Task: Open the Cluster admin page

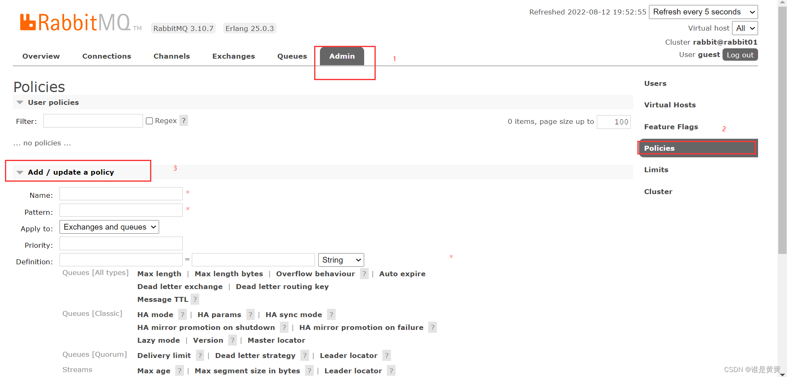Action: [658, 192]
